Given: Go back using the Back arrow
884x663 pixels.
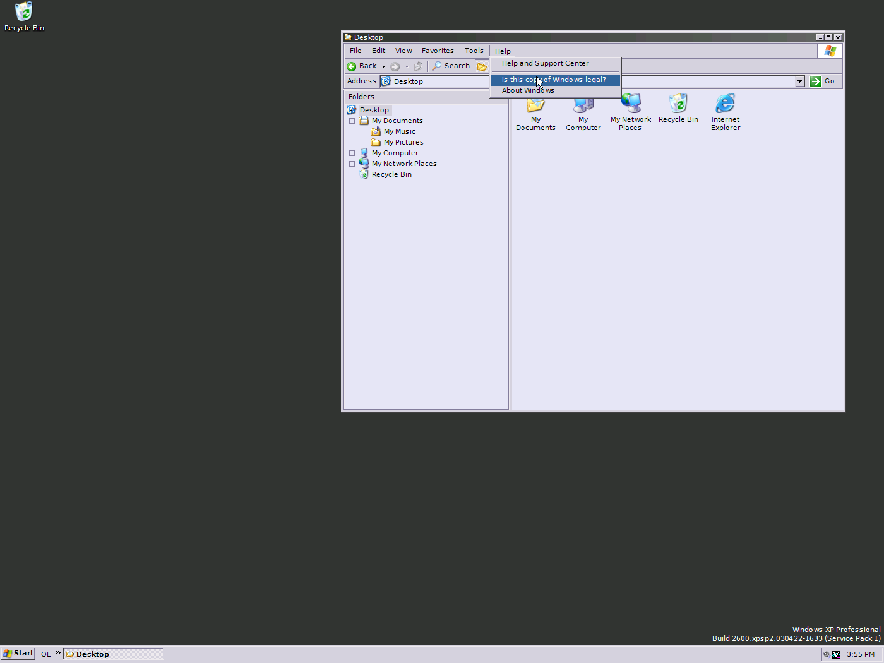Looking at the screenshot, I should tap(362, 66).
